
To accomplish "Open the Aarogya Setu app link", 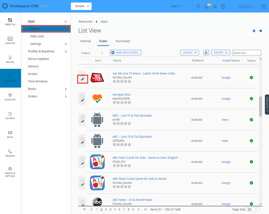I will point(121,94).
